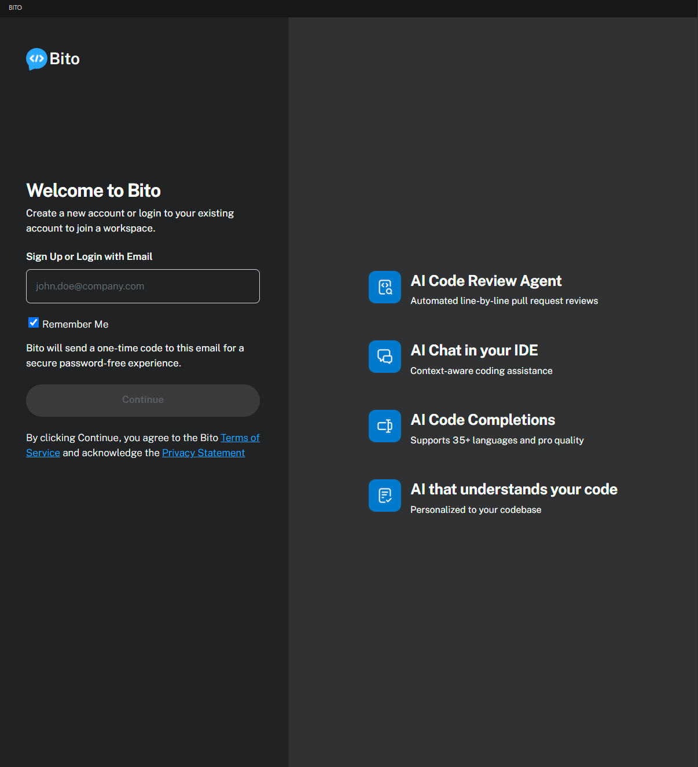Click the Welcome to Bito heading
Screen dimensions: 698x767
coord(93,190)
